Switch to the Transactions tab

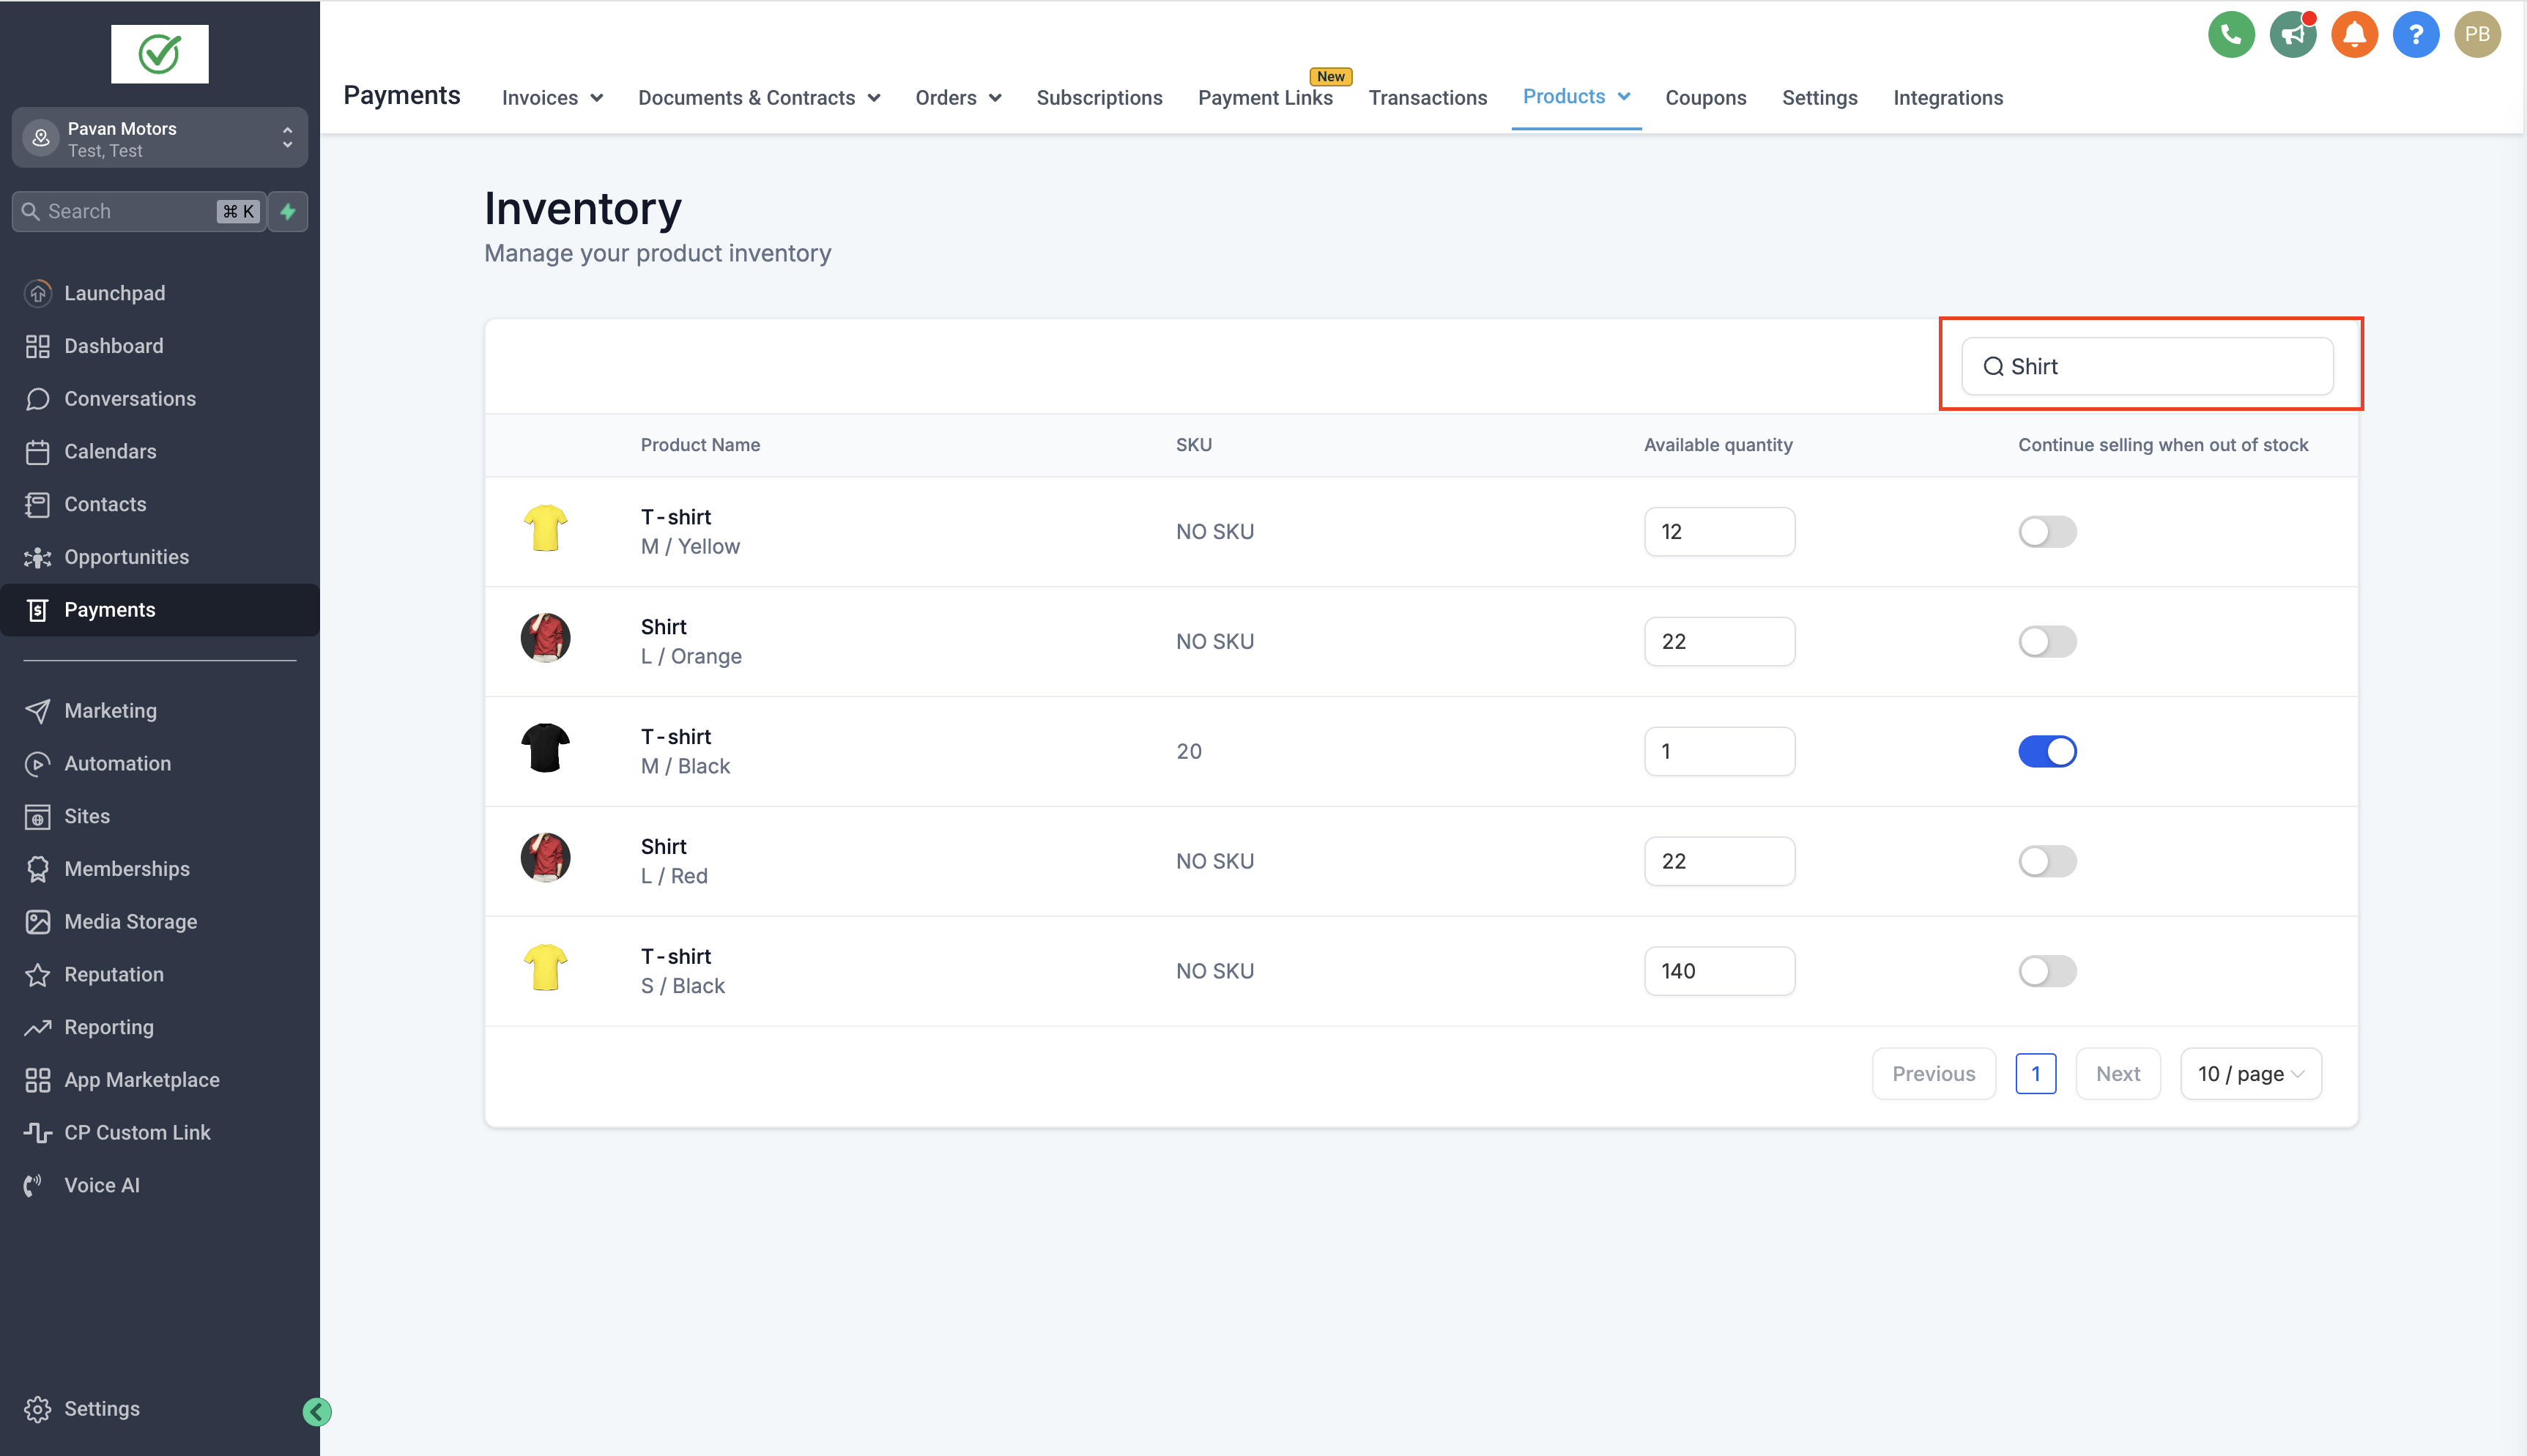coord(1427,98)
